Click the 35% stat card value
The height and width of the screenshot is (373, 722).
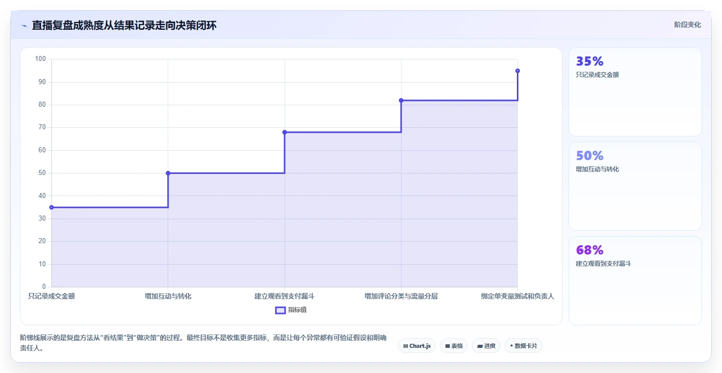[x=590, y=62]
